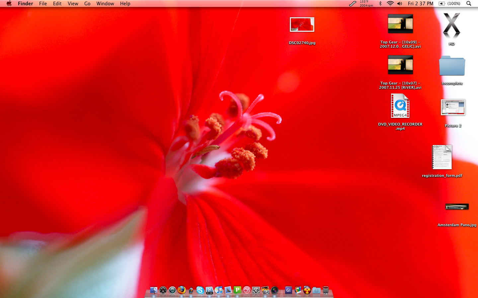
Task: Select Top Gear 10x09 avi thumbnail
Action: [400, 24]
